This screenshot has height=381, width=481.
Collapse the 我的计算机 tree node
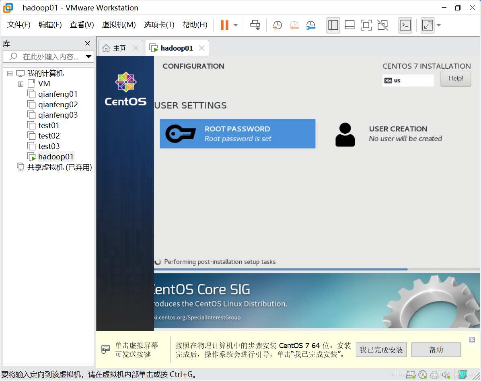tap(10, 73)
